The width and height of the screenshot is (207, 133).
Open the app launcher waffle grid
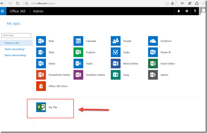(2, 11)
